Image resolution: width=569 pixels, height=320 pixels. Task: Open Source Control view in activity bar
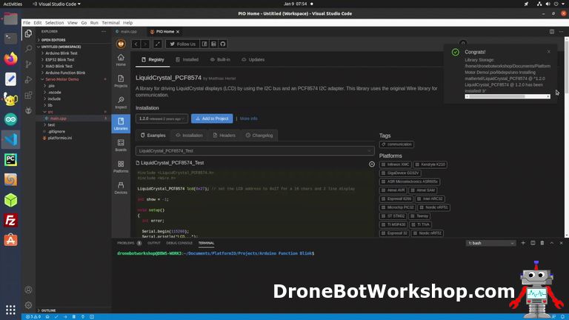pos(28,64)
